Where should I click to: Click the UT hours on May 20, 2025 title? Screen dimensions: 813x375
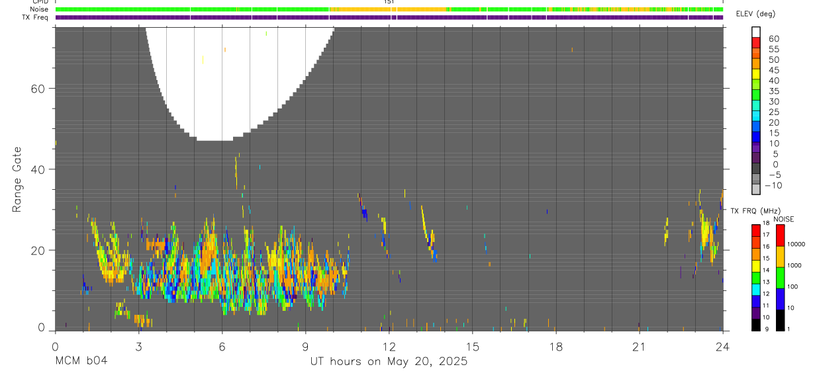coord(389,362)
